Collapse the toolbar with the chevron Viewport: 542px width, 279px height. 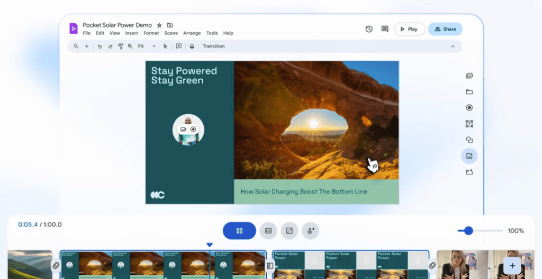pyautogui.click(x=453, y=46)
